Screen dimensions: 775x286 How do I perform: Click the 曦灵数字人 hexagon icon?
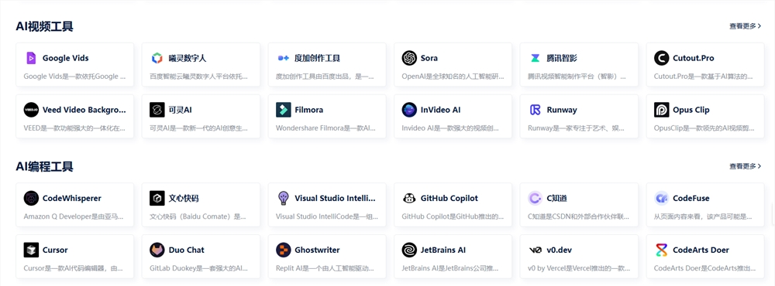coord(157,58)
